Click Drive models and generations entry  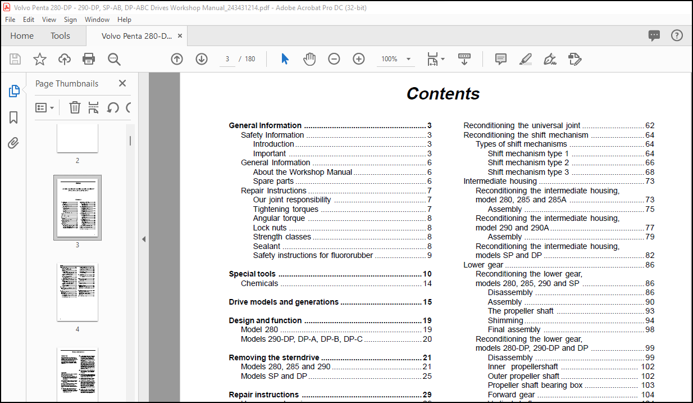(x=330, y=302)
